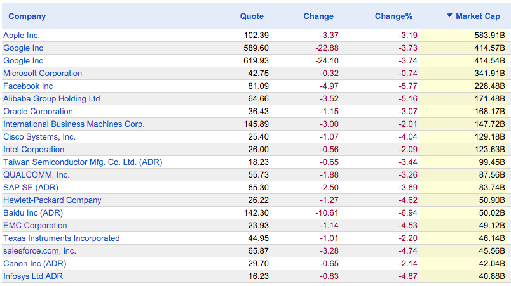The image size is (511, 286).
Task: Open the Facebook Inc link
Action: click(x=28, y=86)
